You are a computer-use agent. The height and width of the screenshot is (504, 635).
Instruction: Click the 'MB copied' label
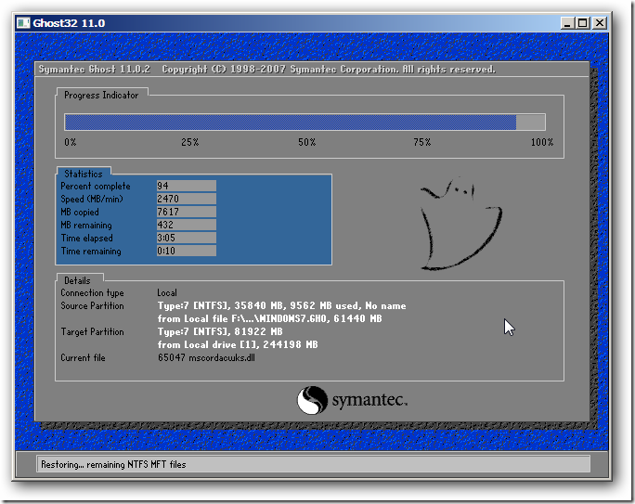coord(80,213)
